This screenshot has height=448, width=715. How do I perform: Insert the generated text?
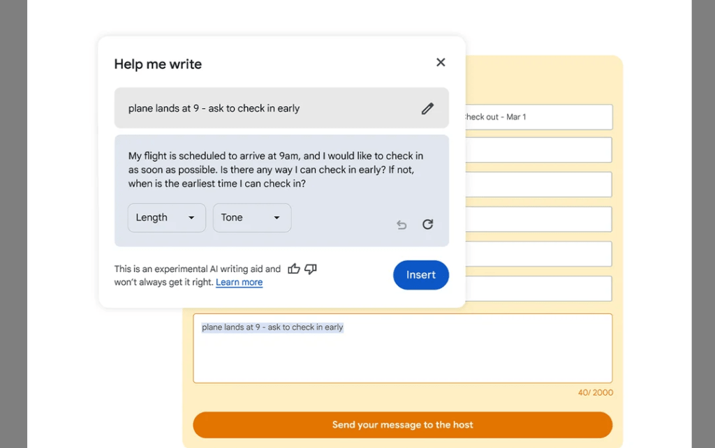point(421,275)
